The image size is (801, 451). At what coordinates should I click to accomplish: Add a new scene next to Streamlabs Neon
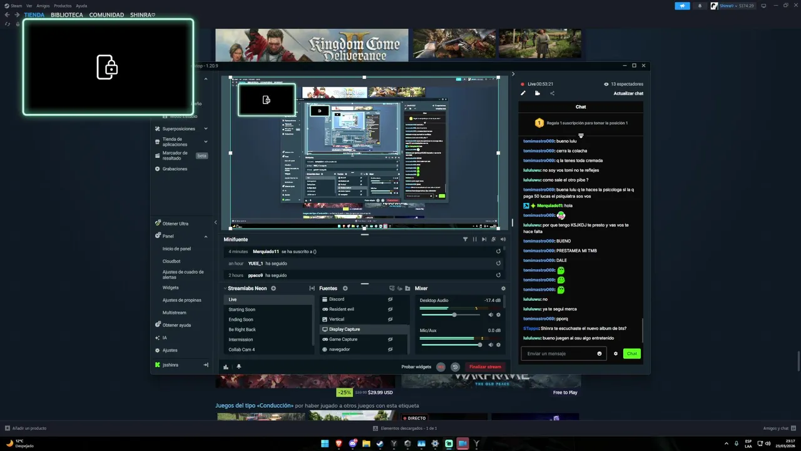point(273,288)
